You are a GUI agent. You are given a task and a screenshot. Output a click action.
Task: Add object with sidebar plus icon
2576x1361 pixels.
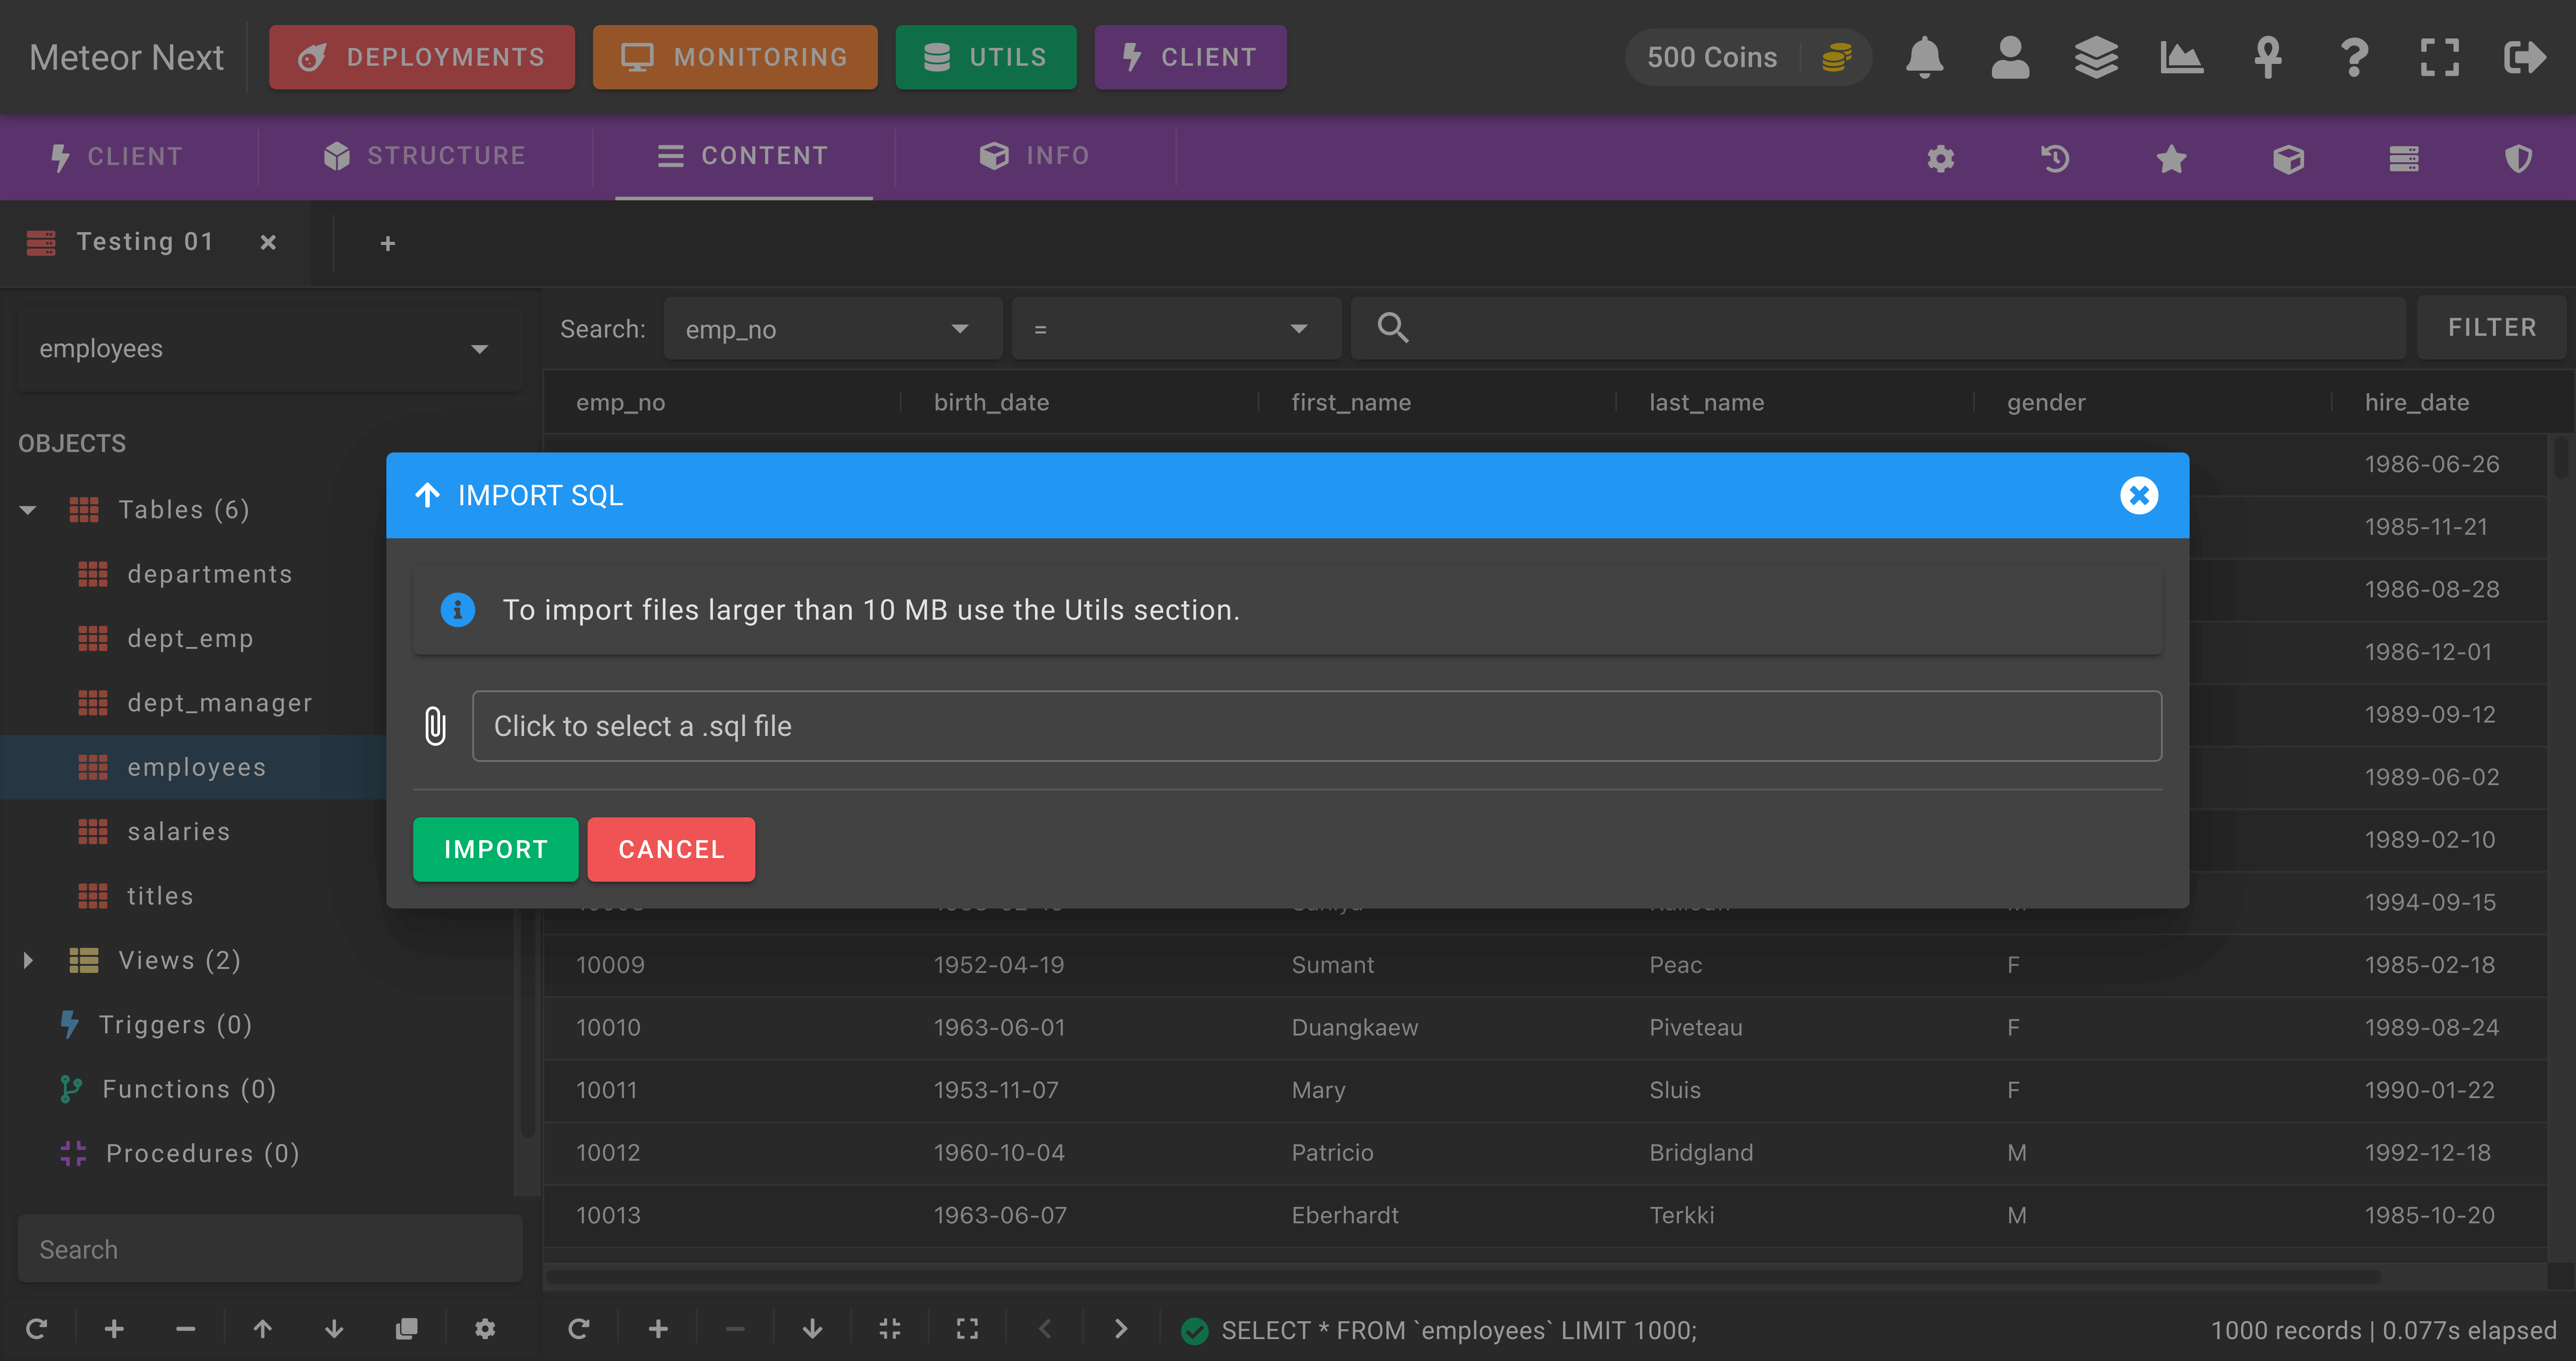tap(114, 1329)
